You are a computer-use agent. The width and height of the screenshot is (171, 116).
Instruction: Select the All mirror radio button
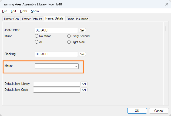pyautogui.click(x=37, y=42)
